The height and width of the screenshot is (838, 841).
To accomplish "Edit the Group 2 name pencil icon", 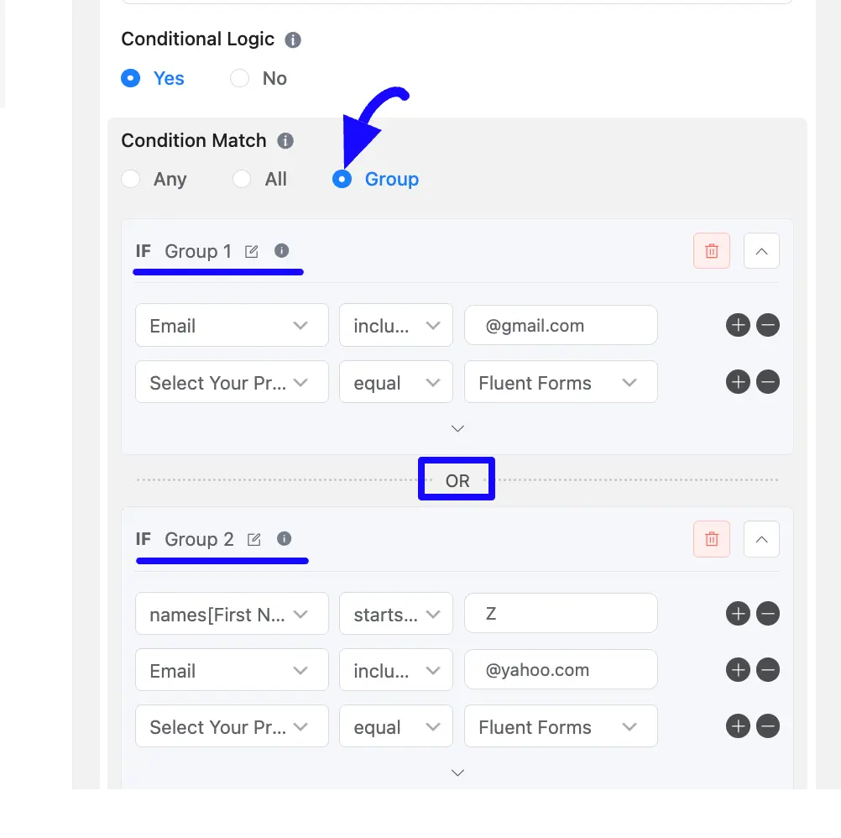I will pos(254,539).
